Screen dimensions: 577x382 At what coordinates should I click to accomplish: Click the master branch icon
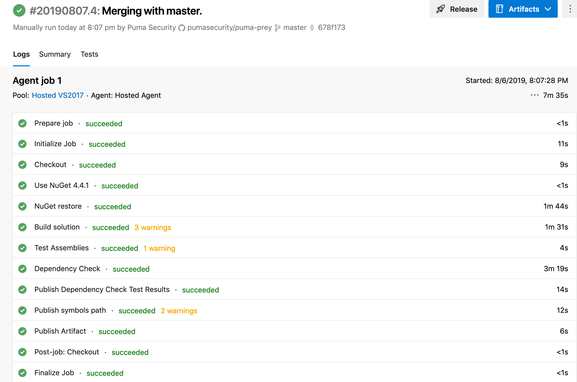coord(278,28)
